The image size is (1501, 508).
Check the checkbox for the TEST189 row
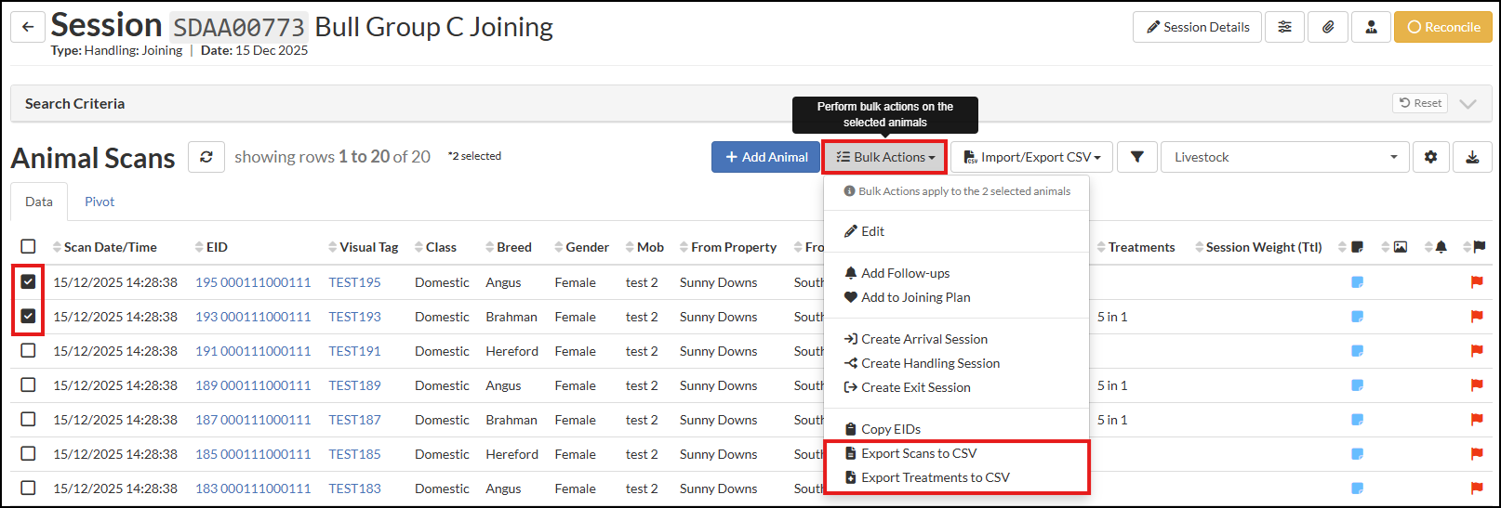(28, 384)
